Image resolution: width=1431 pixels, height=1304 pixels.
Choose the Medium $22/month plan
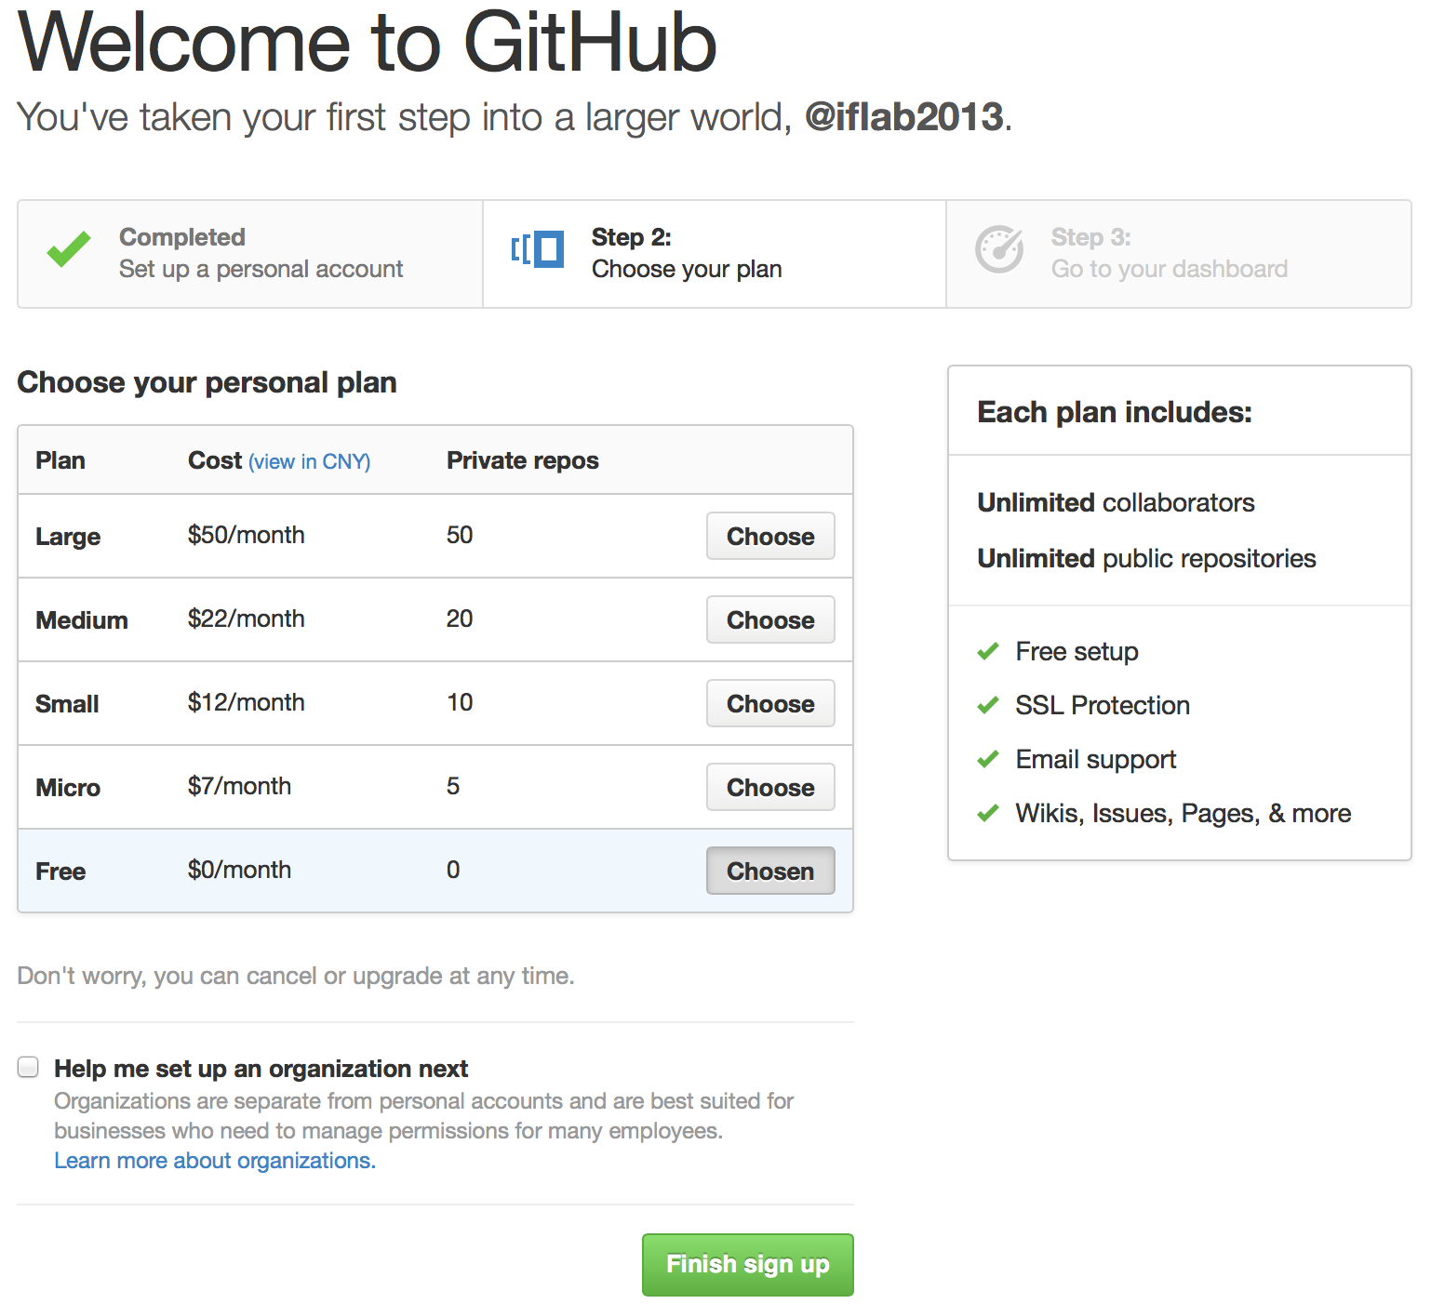click(x=770, y=619)
